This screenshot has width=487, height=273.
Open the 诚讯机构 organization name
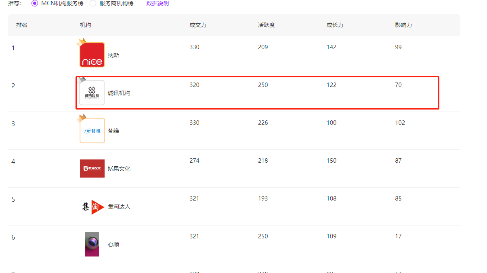119,93
